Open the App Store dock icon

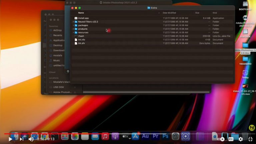click(x=135, y=136)
